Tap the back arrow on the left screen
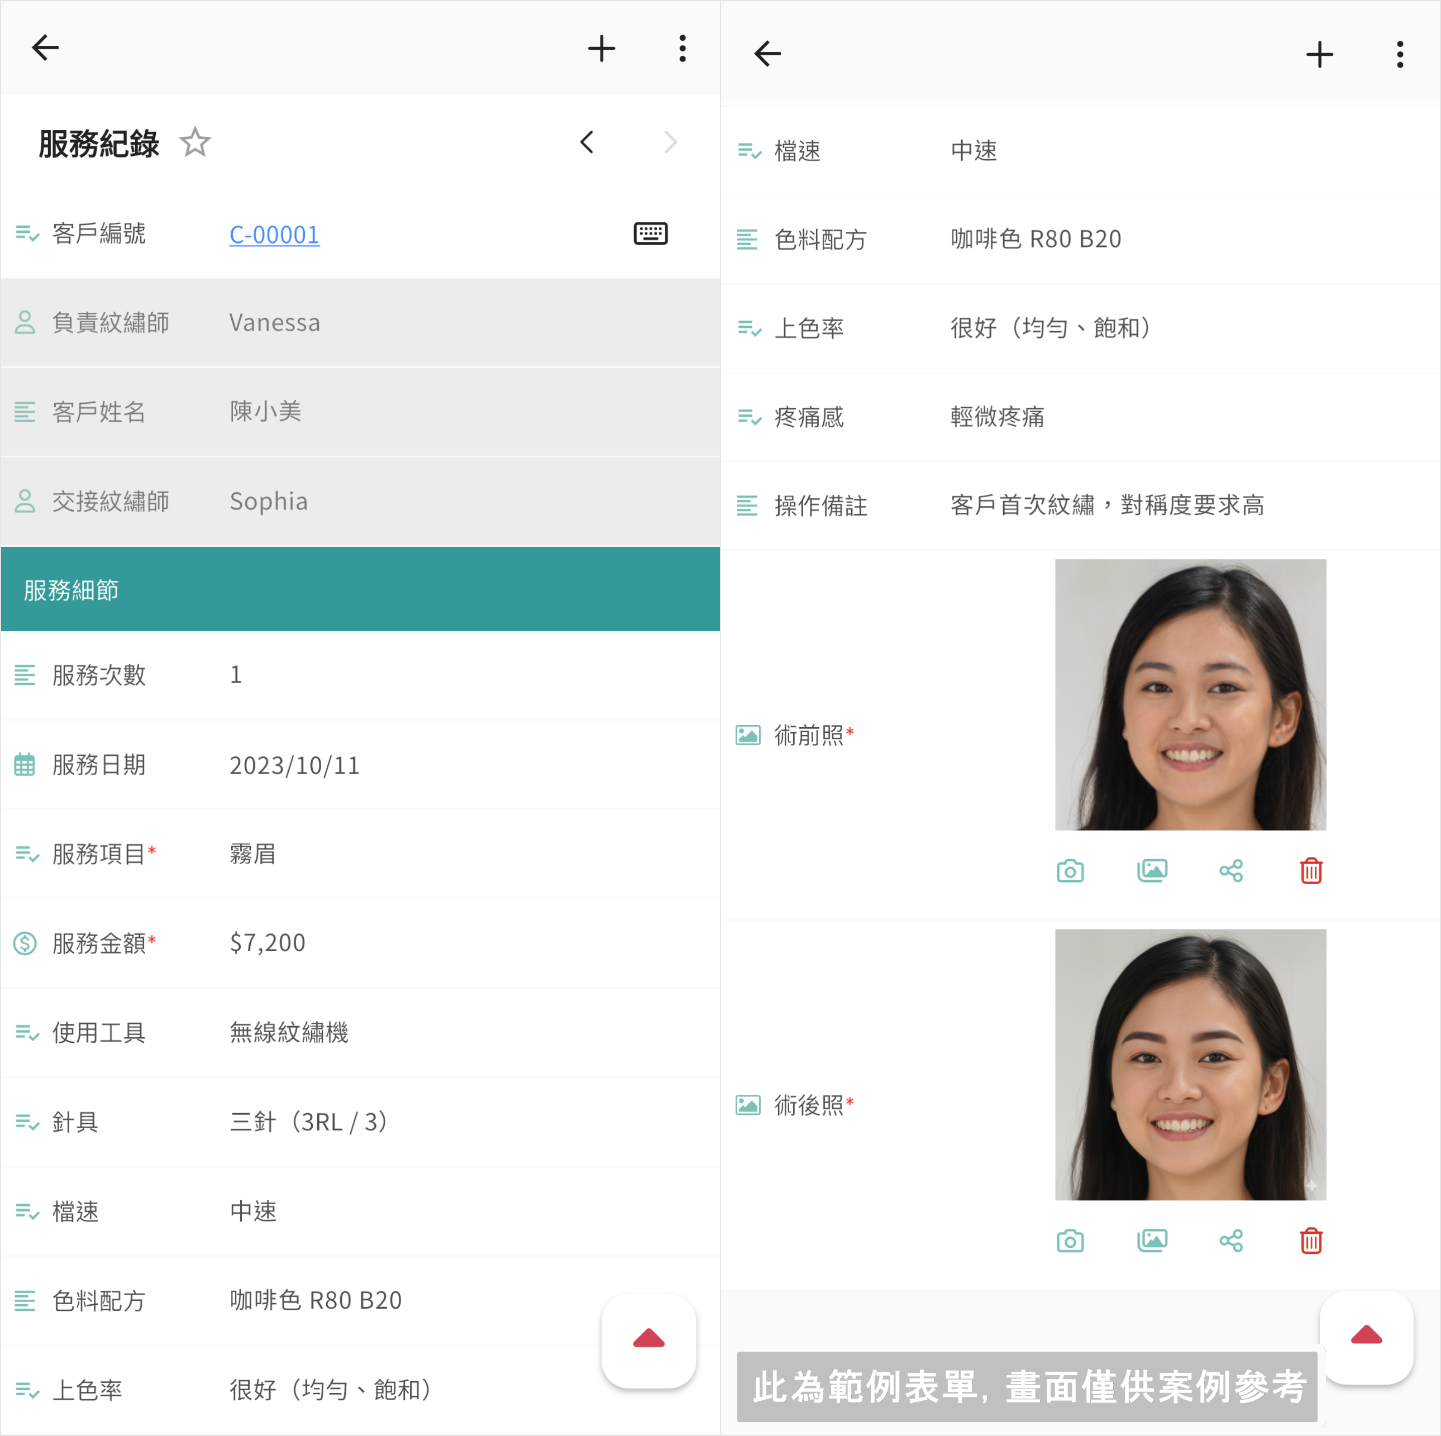The image size is (1441, 1436). [x=45, y=49]
